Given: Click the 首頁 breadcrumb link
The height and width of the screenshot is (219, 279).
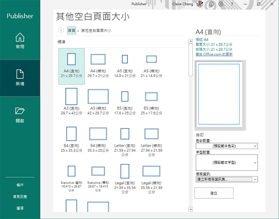Looking at the screenshot, I should 71,31.
